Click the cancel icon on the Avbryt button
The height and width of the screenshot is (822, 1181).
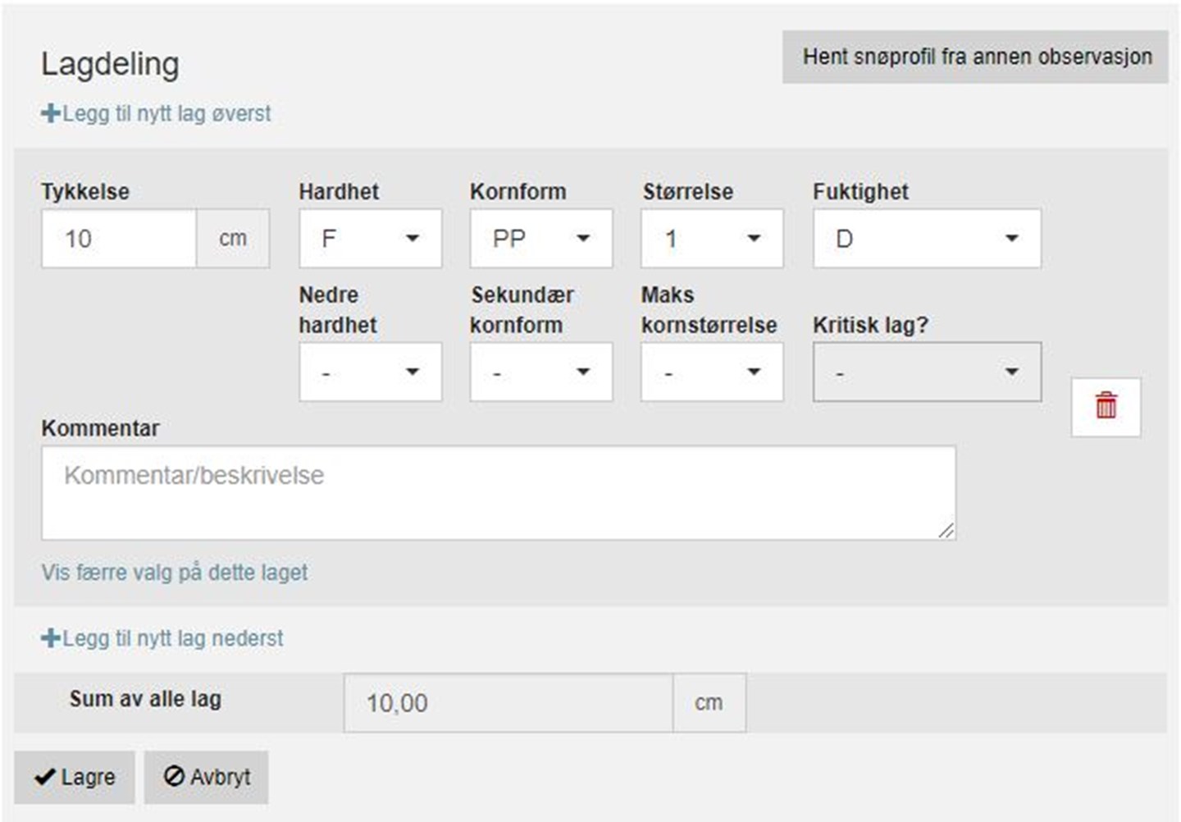pos(175,776)
